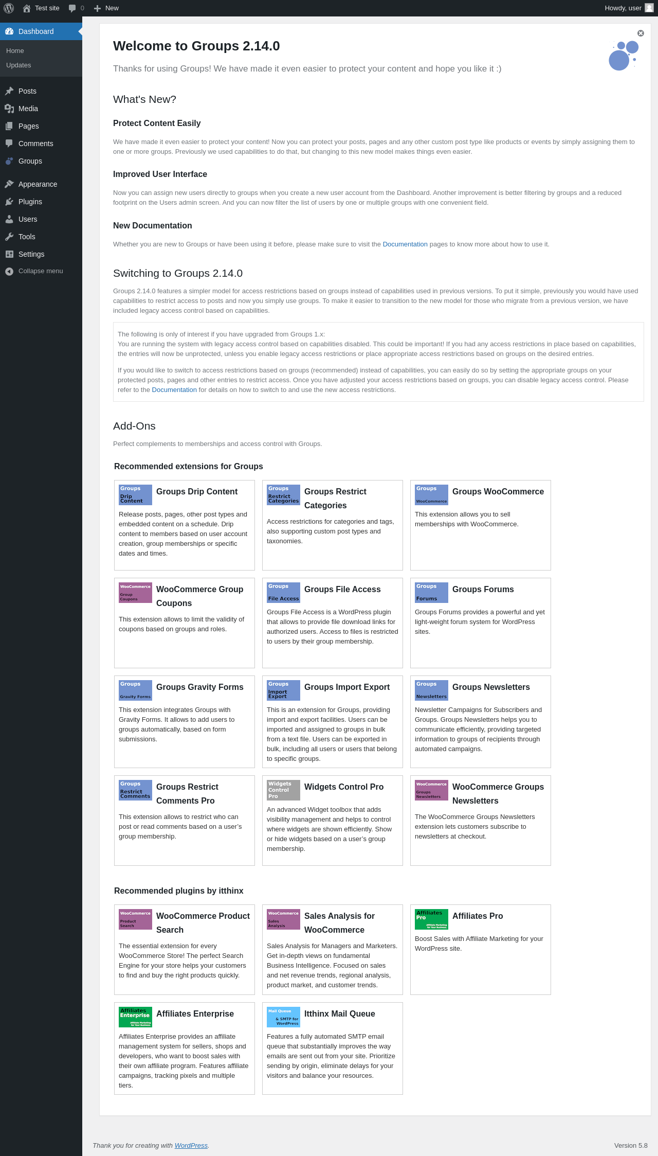
Task: Open comments bubble icon in admin bar
Action: (72, 8)
